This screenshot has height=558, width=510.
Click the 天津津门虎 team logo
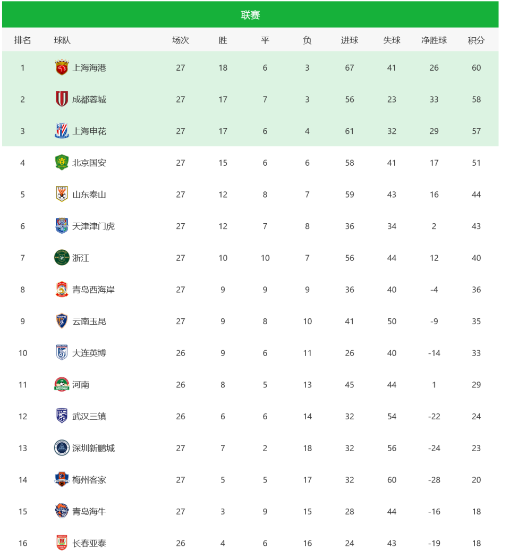click(x=62, y=226)
